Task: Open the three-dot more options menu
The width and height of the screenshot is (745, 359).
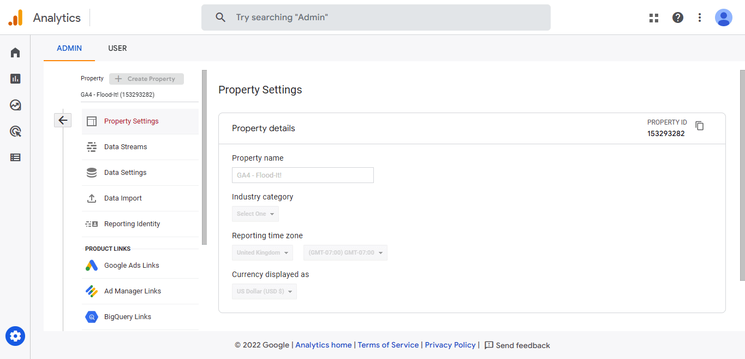Action: 700,17
